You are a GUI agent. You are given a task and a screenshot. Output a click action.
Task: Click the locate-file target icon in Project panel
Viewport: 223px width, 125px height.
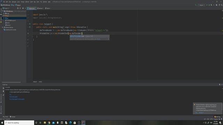(18, 8)
